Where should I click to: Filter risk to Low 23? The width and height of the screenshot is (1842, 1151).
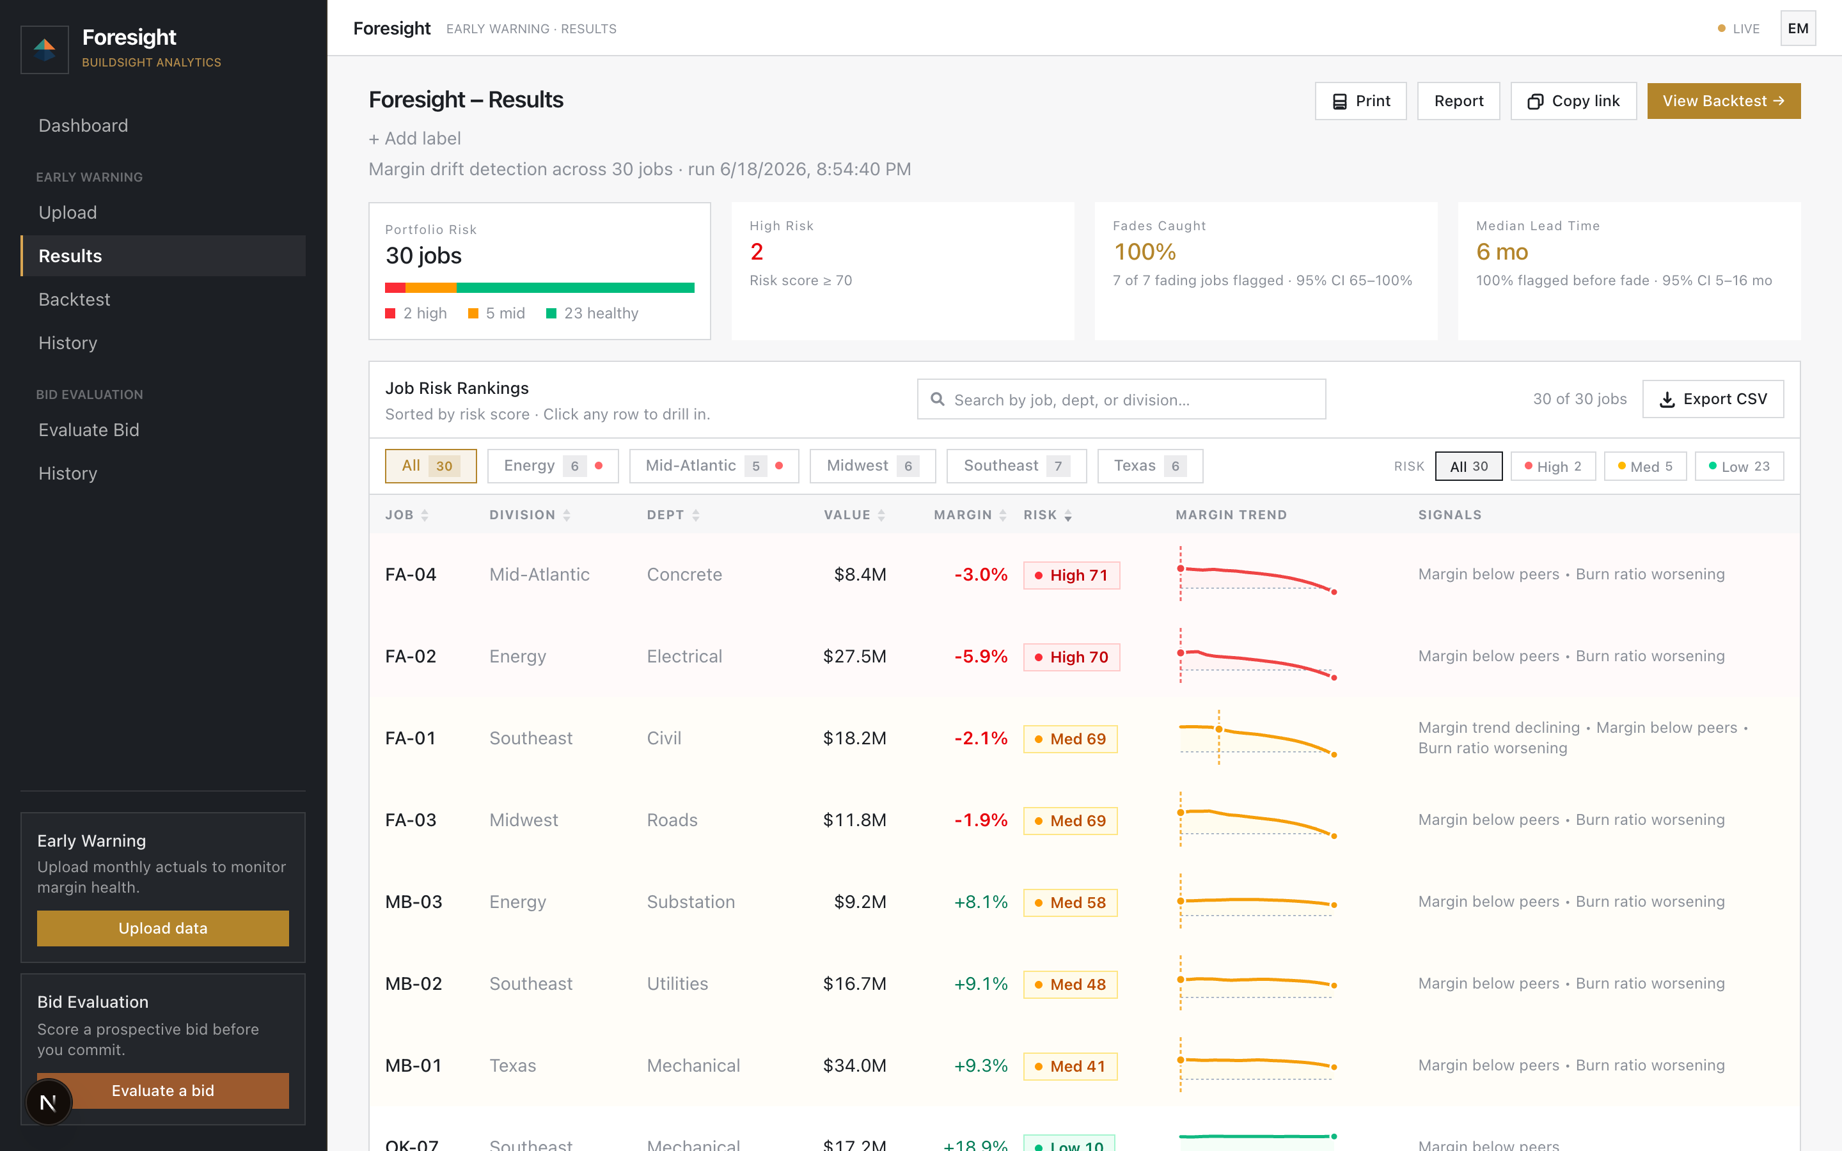click(x=1738, y=467)
